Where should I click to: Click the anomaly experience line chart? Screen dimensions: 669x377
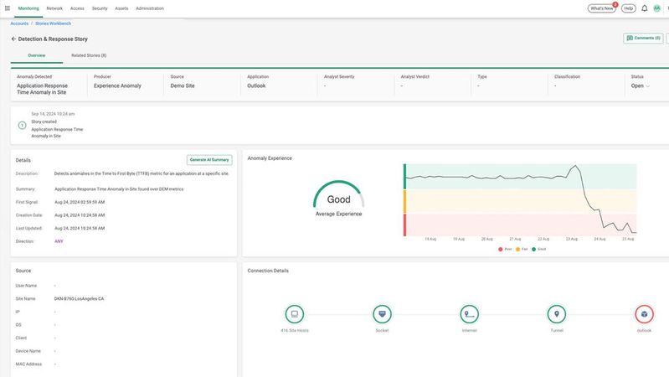[x=520, y=200]
